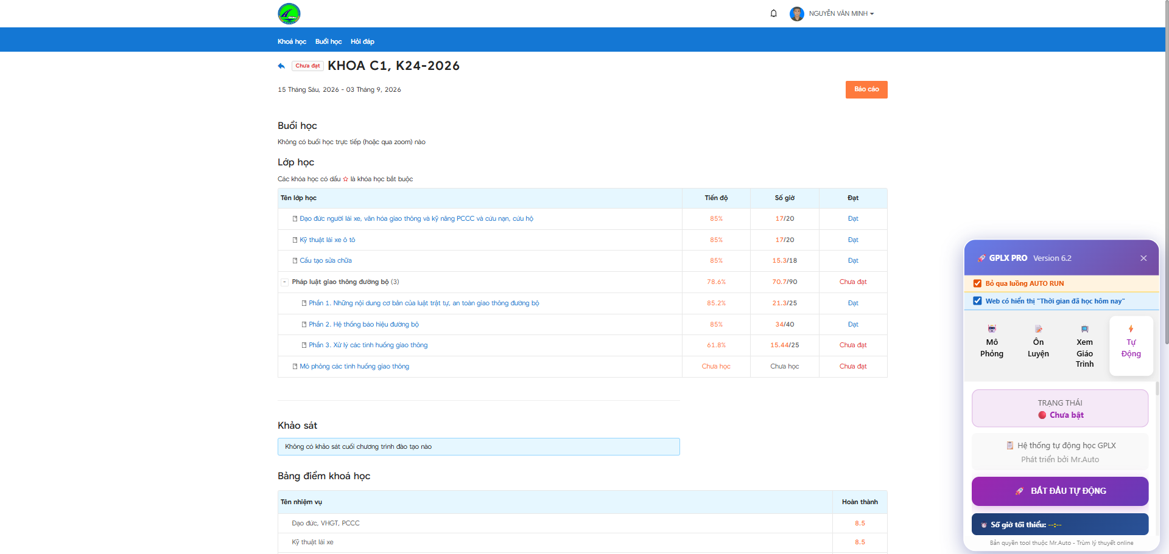Image resolution: width=1169 pixels, height=554 pixels.
Task: Click the GPLX PRO rocket icon
Action: [x=981, y=258]
